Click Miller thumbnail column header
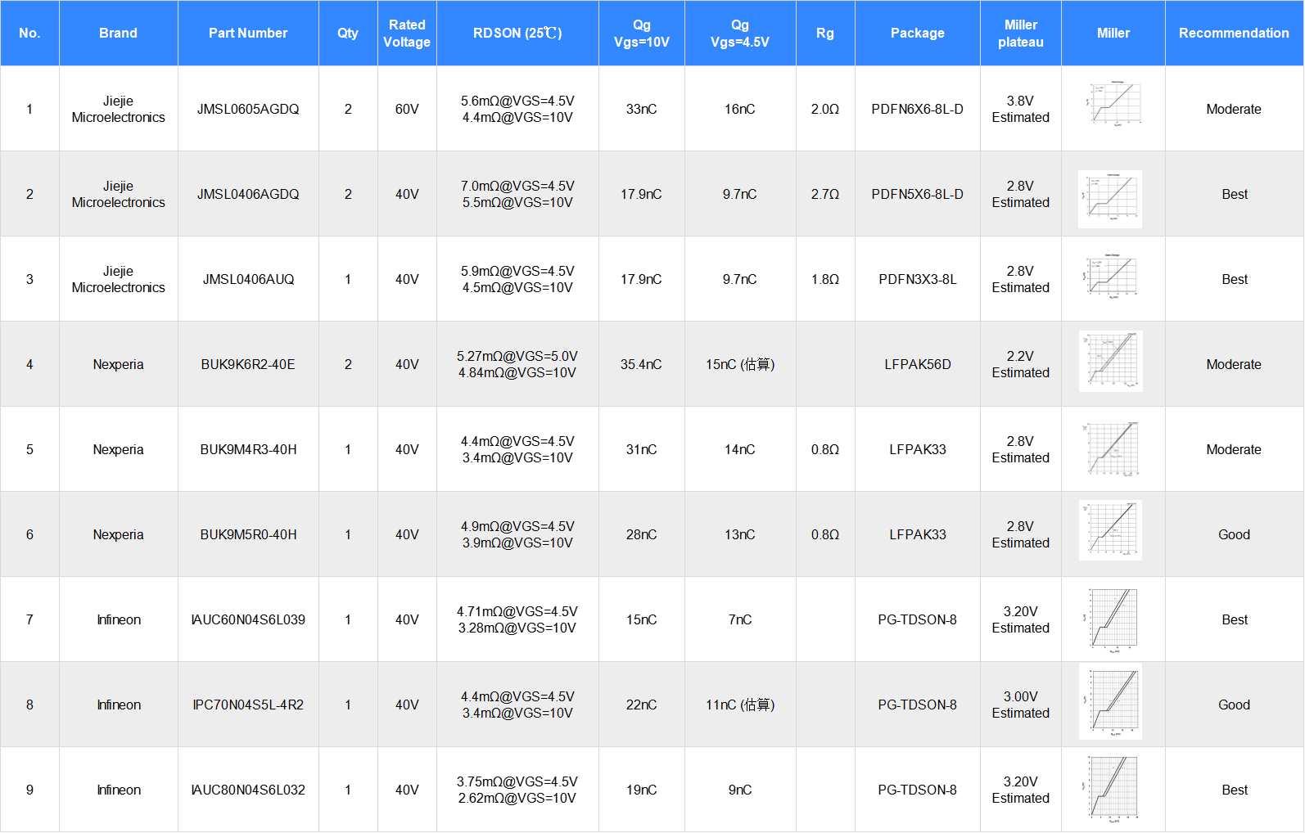This screenshot has width=1305, height=833. 1113,33
